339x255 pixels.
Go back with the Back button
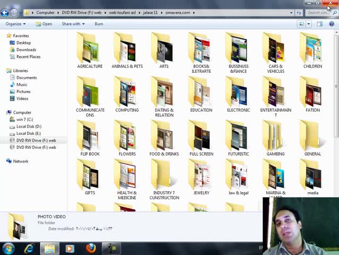coord(5,13)
